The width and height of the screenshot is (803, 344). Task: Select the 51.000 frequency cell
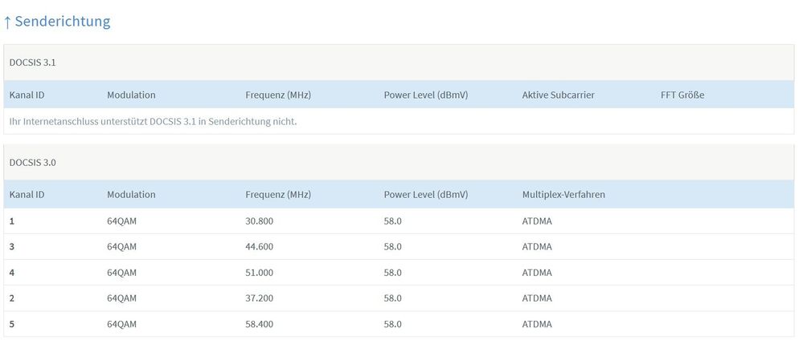click(x=260, y=273)
